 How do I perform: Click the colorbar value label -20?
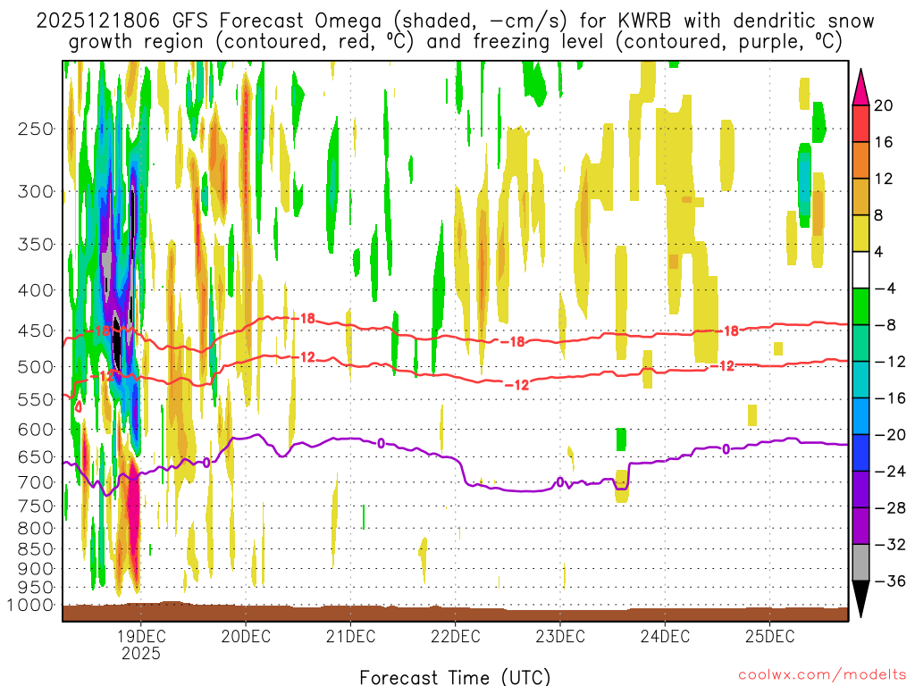click(x=890, y=435)
